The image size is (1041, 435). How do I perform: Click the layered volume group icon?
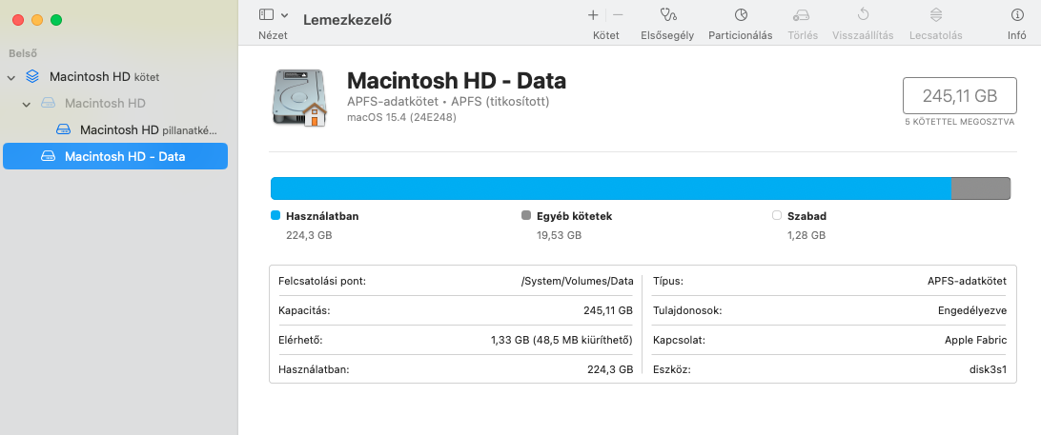[x=32, y=76]
